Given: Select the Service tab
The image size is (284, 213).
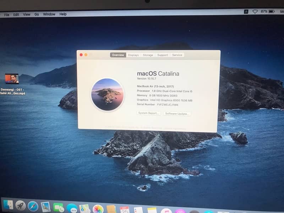Looking at the screenshot, I should tap(177, 55).
